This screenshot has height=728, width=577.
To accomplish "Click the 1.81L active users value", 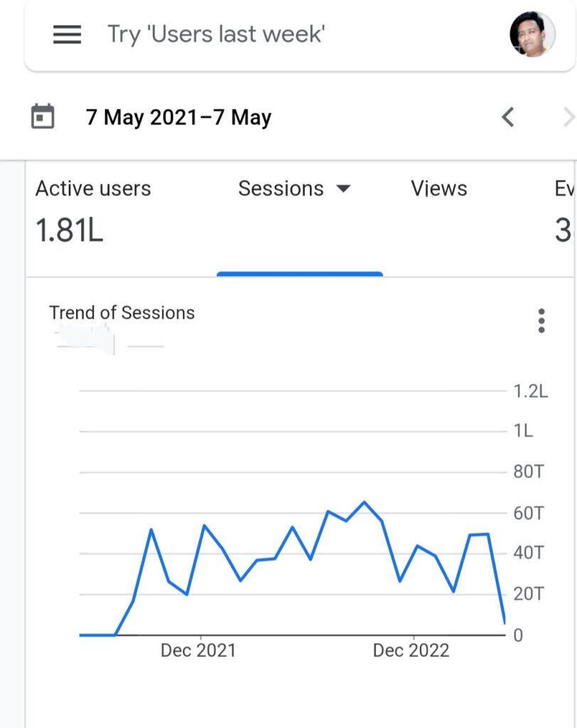I will (70, 230).
